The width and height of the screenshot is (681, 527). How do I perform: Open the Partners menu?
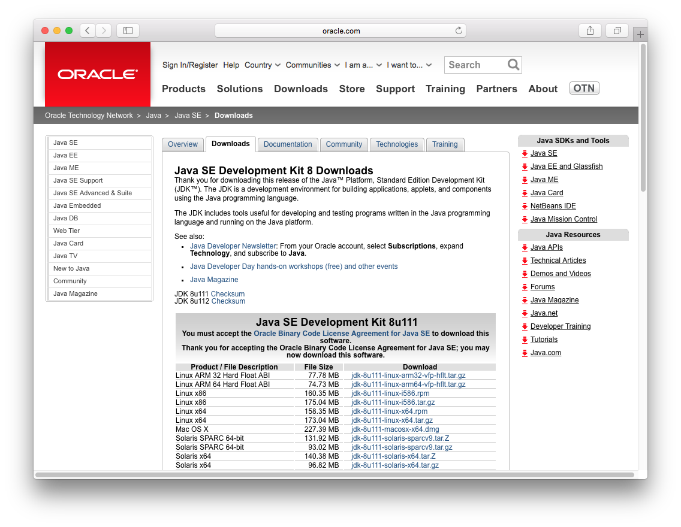496,89
